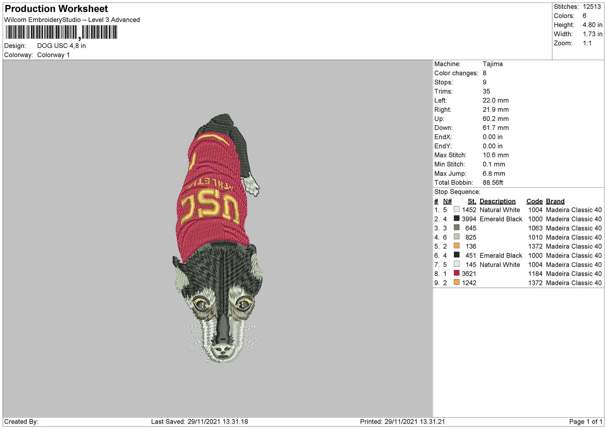Click the Down value '61.7 mm'
The height and width of the screenshot is (429, 607).
coord(495,128)
